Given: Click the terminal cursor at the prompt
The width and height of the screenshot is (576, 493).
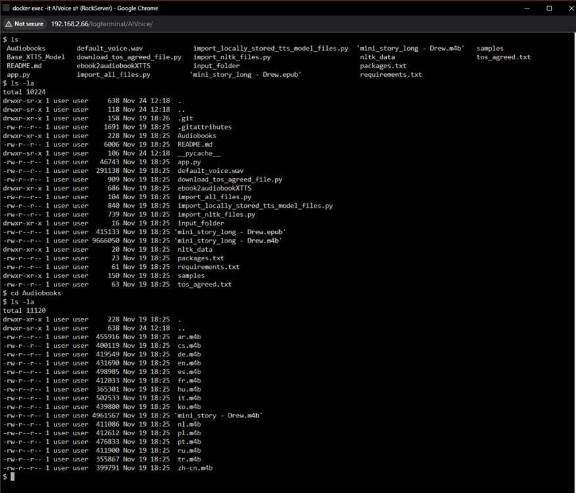Looking at the screenshot, I should pos(12,477).
